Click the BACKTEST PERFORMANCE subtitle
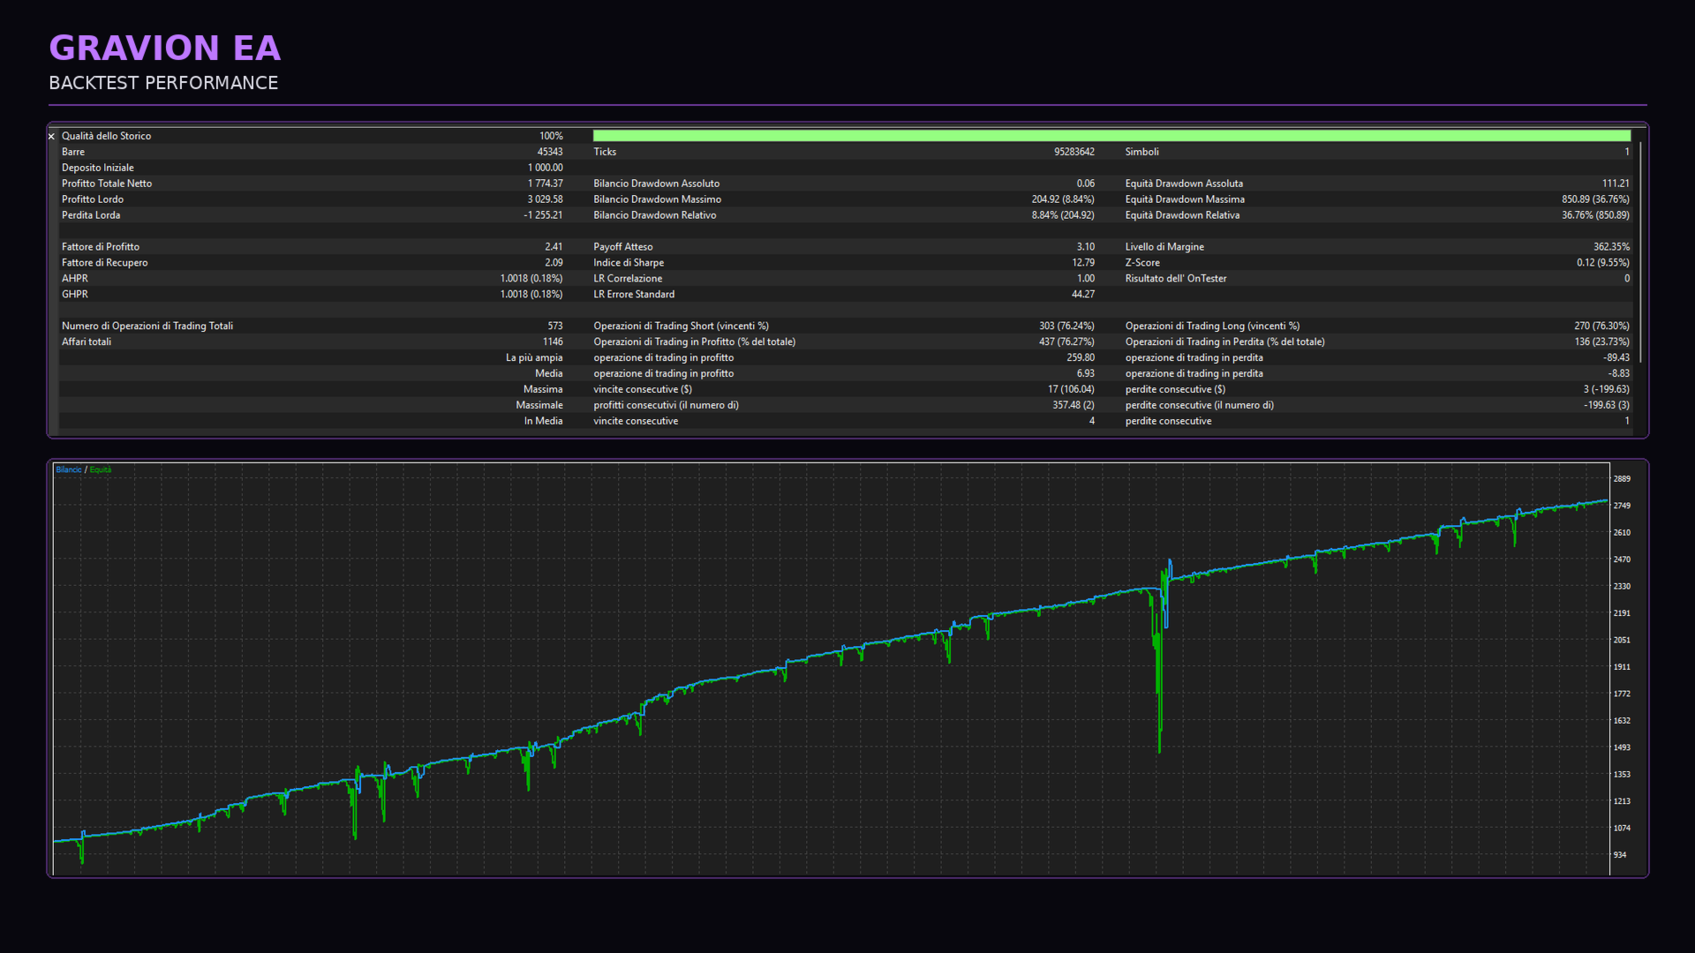 coord(163,83)
